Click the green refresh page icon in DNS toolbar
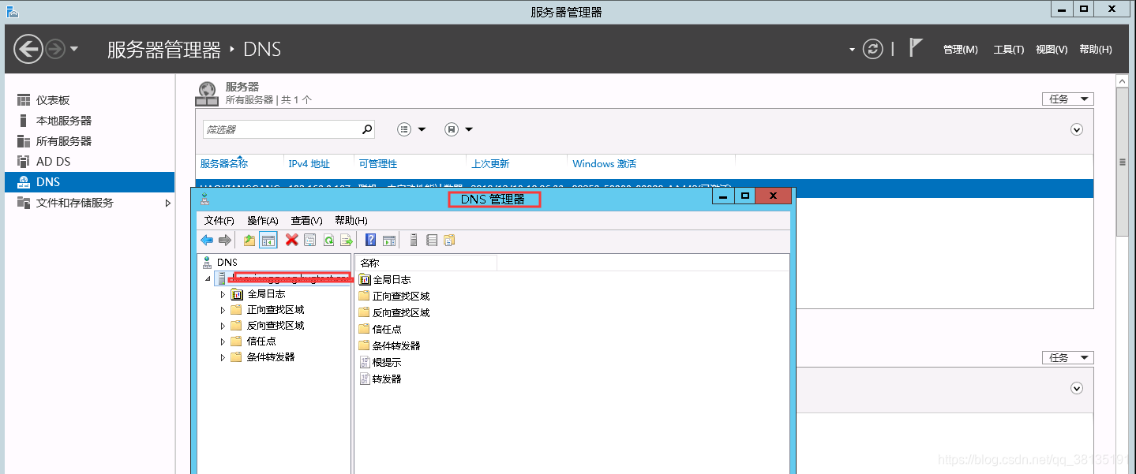The image size is (1136, 474). 328,241
